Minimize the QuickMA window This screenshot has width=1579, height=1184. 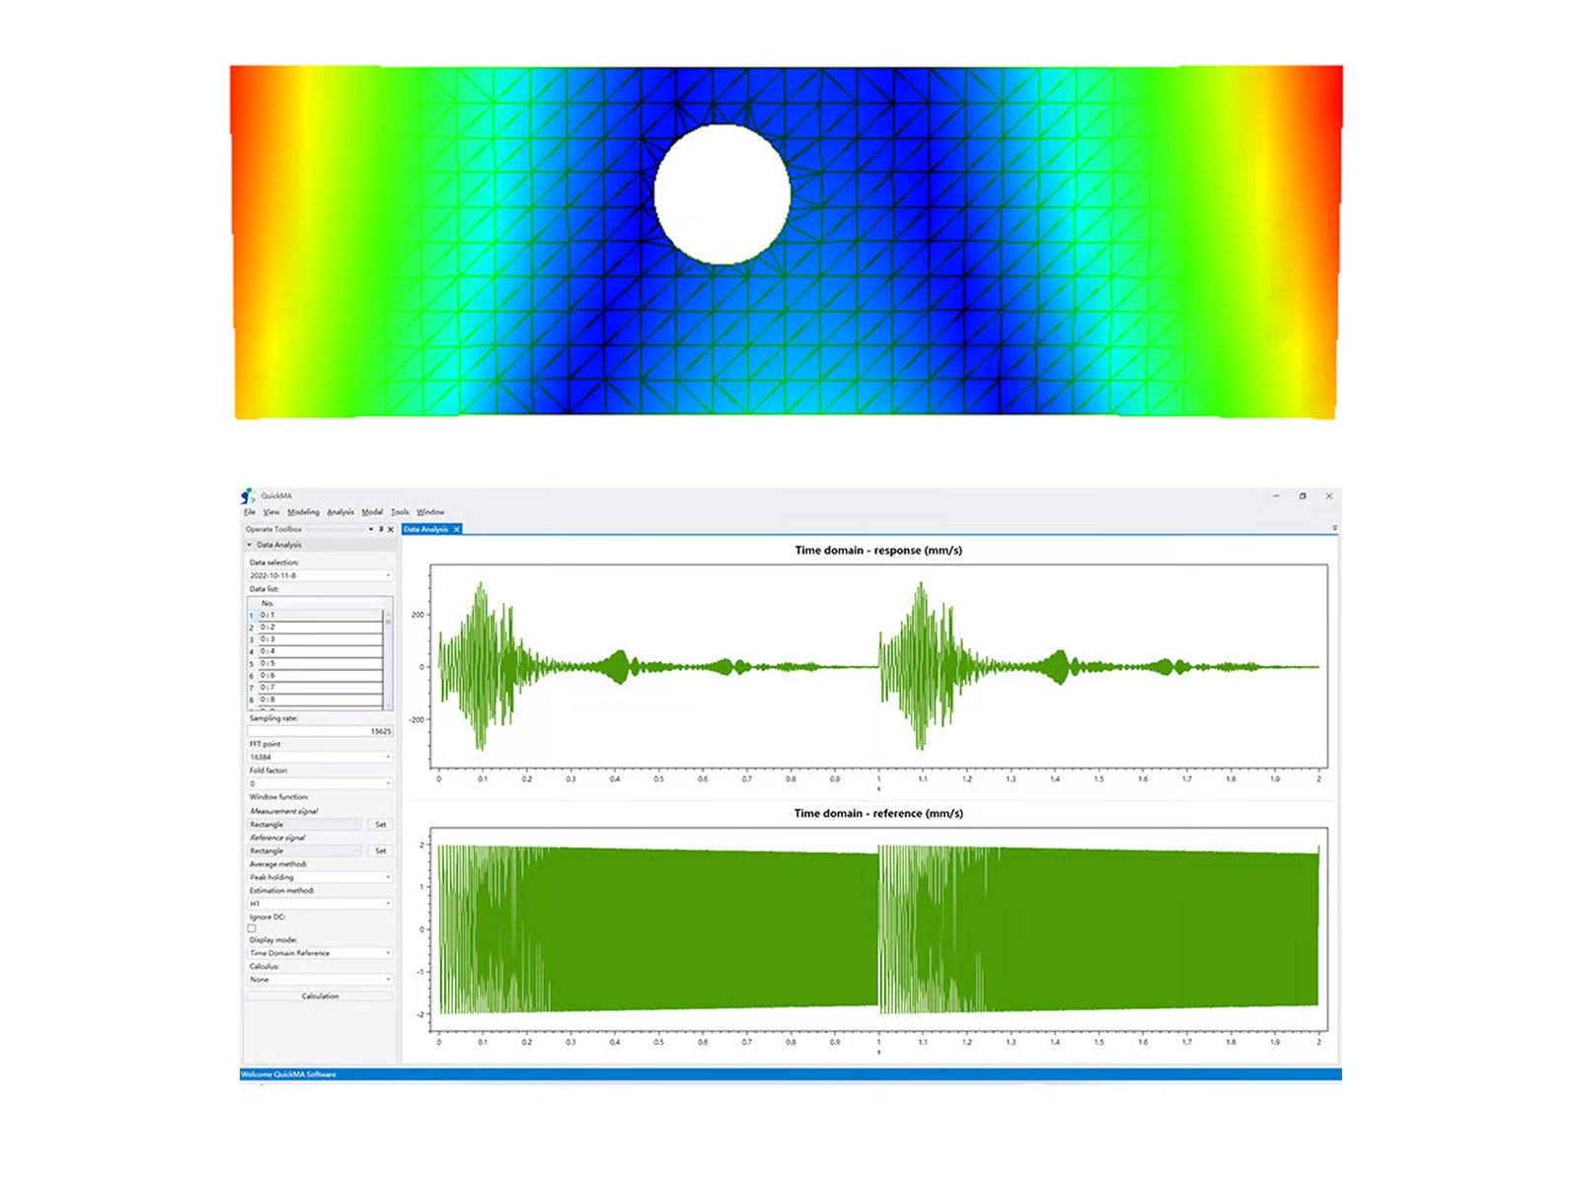click(1276, 496)
